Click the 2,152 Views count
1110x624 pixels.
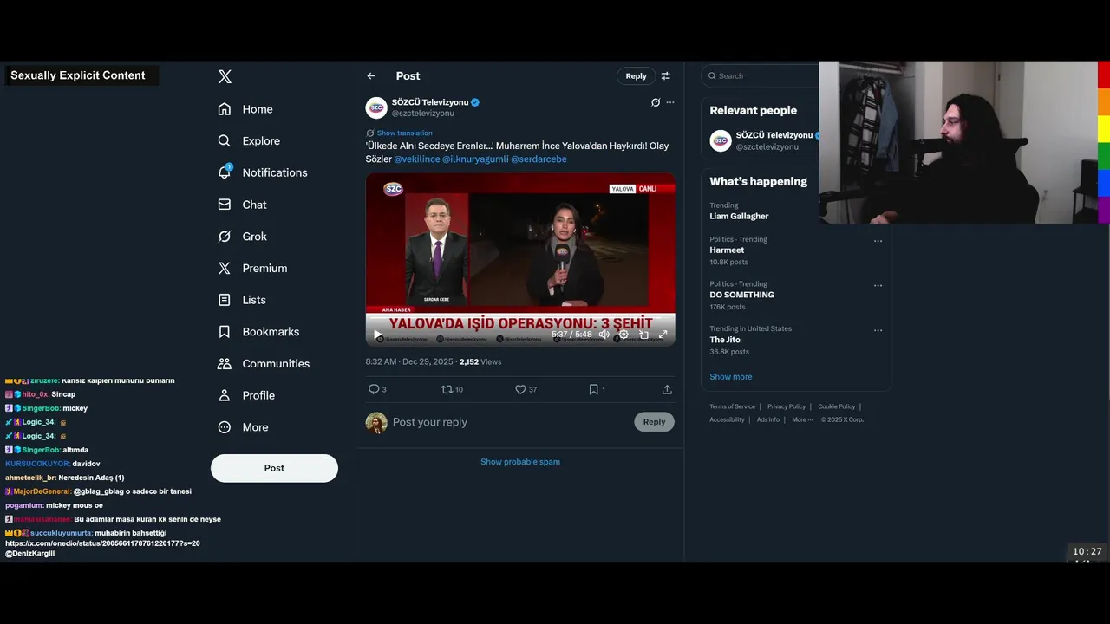point(480,362)
